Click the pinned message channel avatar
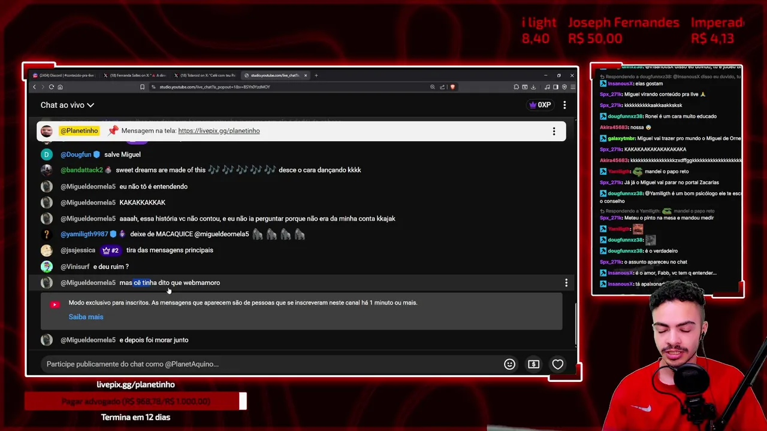The image size is (767, 431). (x=47, y=131)
